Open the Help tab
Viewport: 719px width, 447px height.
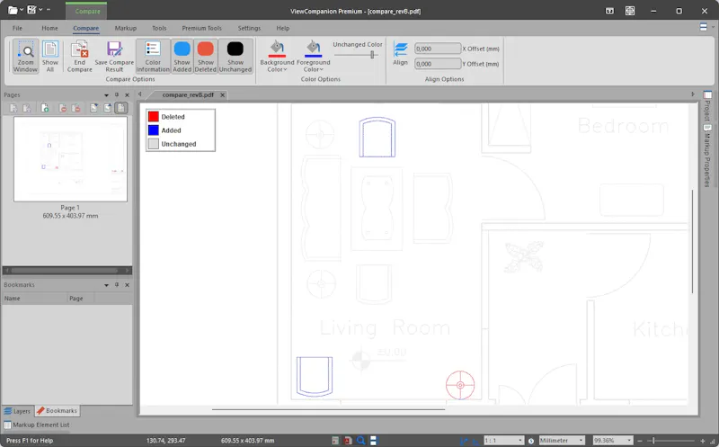pyautogui.click(x=282, y=28)
